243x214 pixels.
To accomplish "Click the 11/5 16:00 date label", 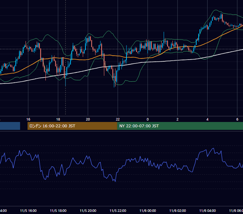I will pyautogui.click(x=28, y=210).
